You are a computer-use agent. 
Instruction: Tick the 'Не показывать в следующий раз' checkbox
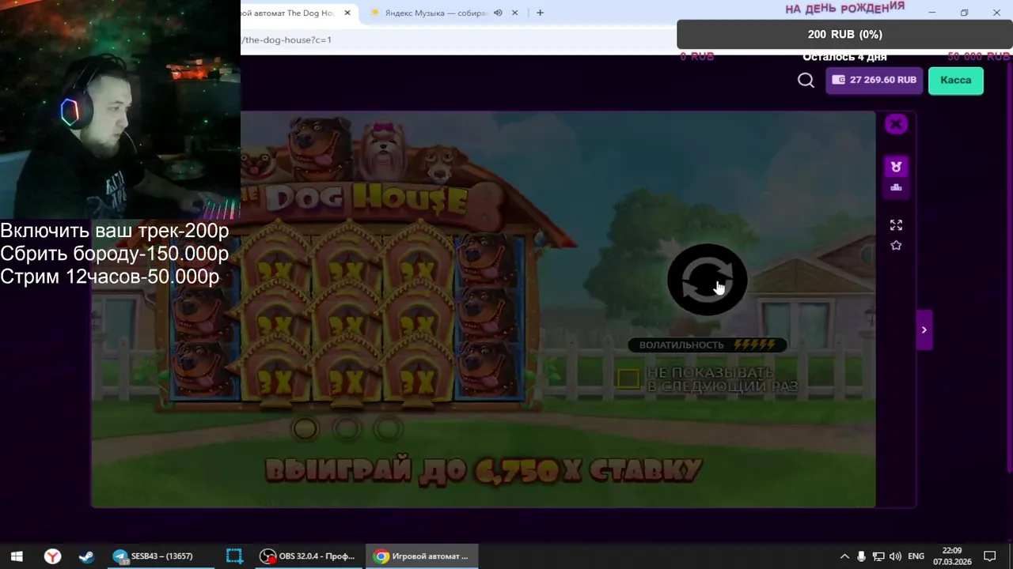[x=628, y=379]
